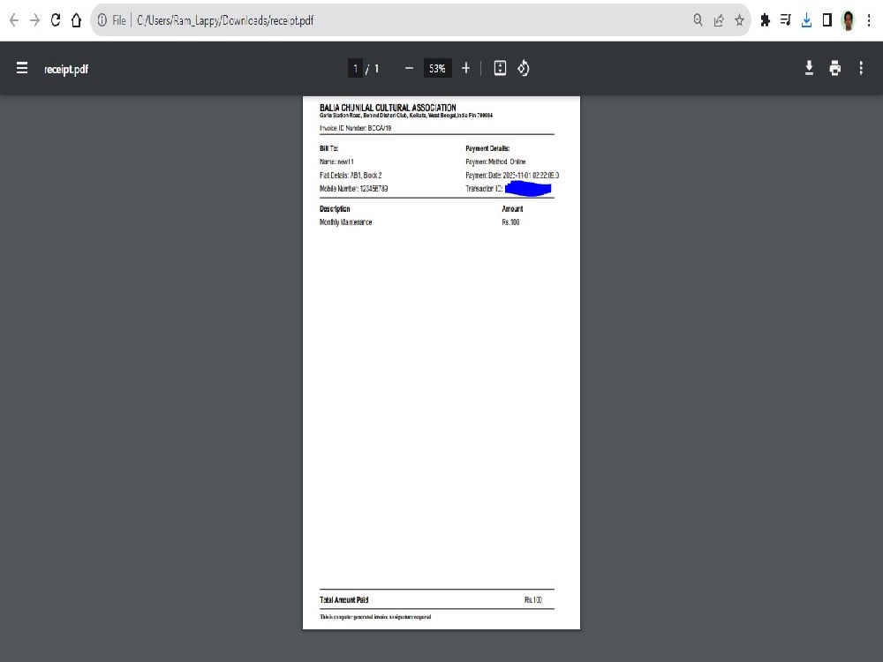Click the zoom percentage field showing 53%

(436, 67)
